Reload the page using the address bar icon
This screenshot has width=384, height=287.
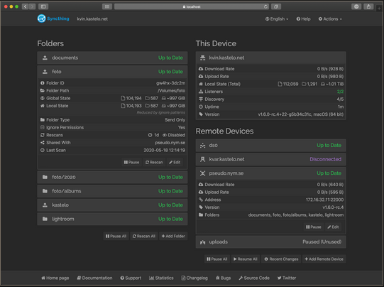click(265, 6)
